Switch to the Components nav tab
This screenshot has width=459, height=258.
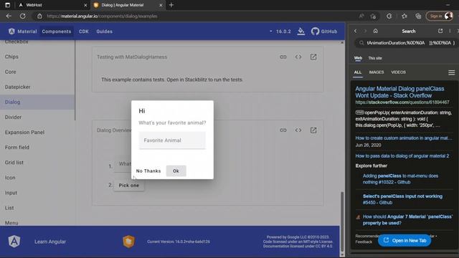[57, 32]
